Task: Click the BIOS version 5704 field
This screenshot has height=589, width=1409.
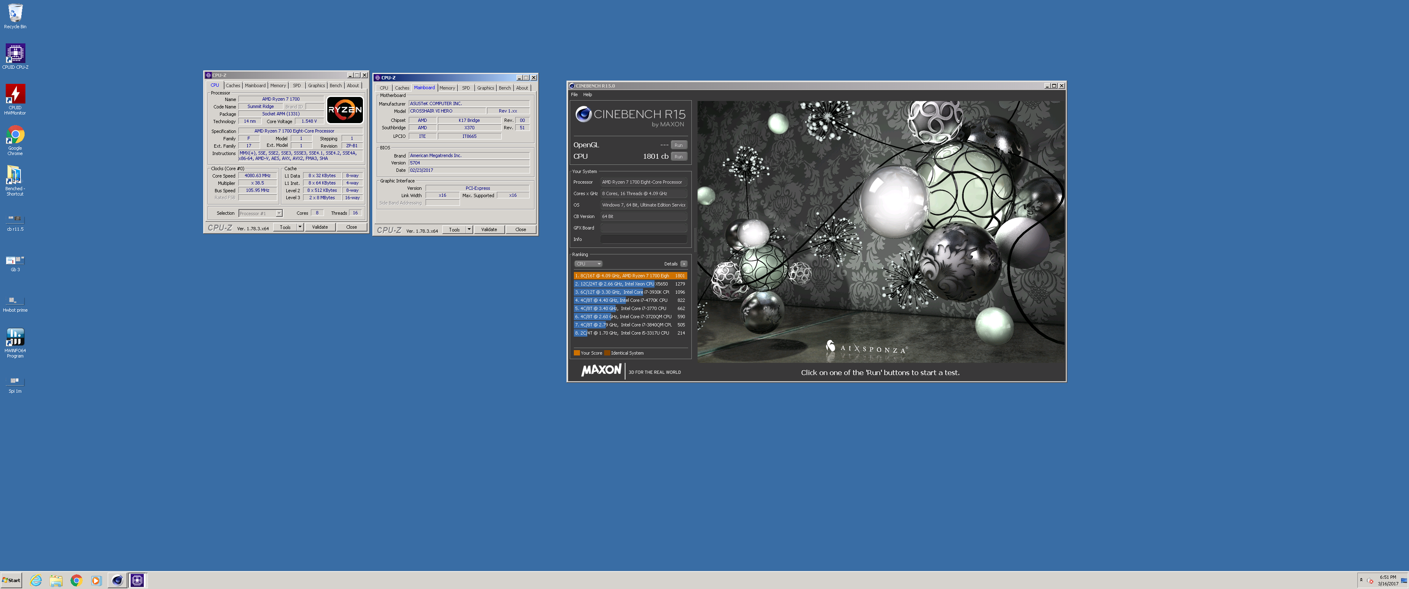Action: point(469,163)
